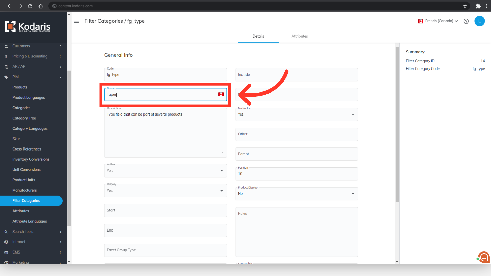Viewport: 491px width, 276px height.
Task: Switch to the Attributes tab
Action: [x=299, y=36]
